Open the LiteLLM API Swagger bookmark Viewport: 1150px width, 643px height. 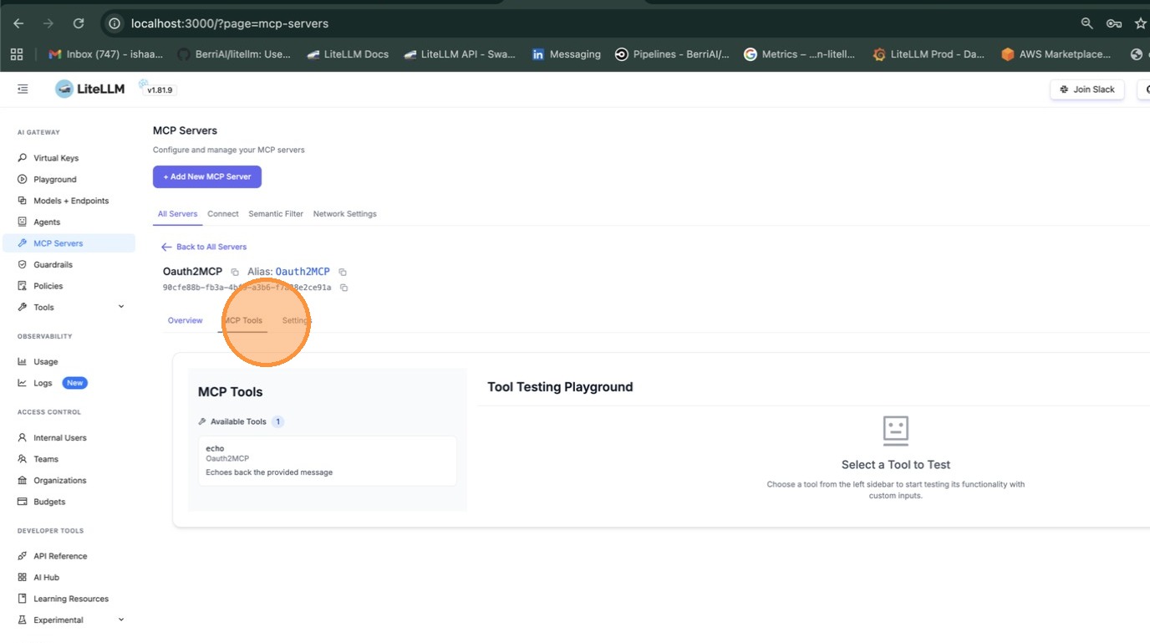[x=460, y=54]
